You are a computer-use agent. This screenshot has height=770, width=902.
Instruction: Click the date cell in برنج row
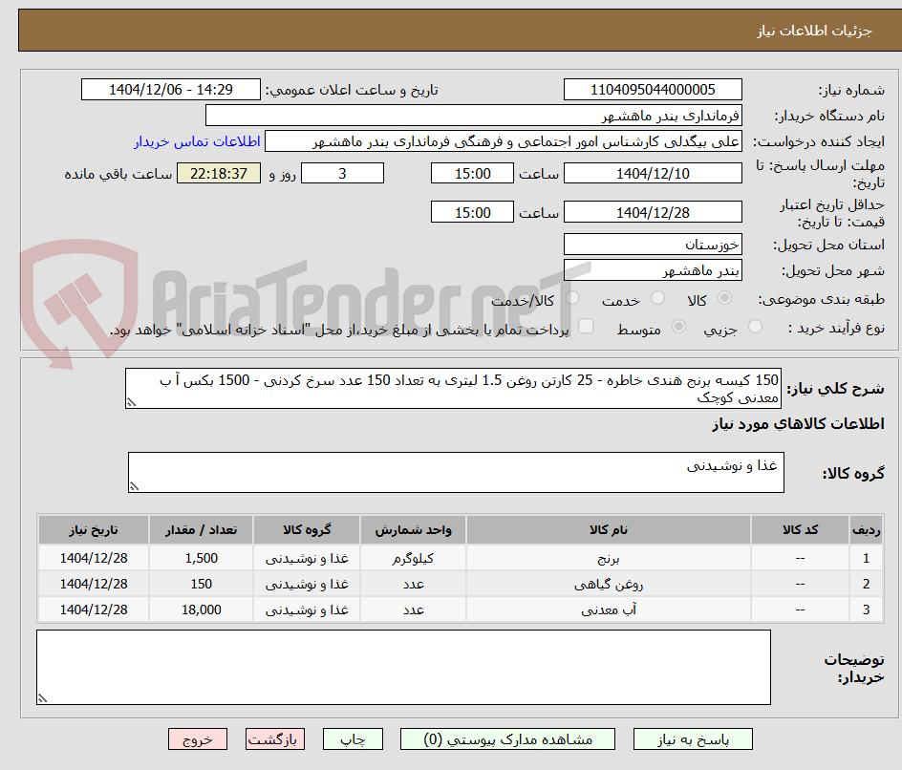pos(94,558)
